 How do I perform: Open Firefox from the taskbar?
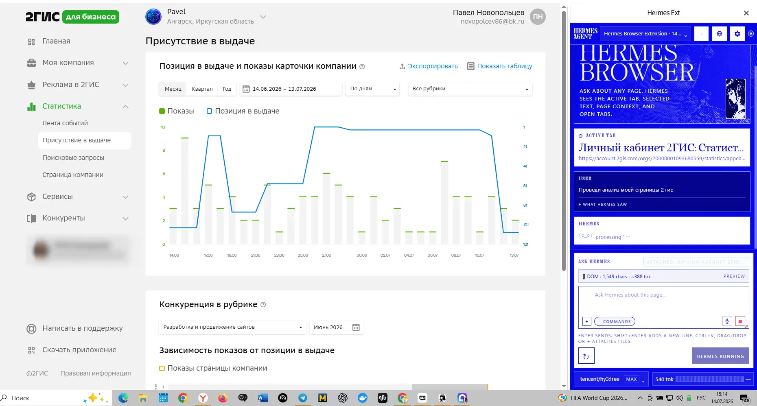tap(223, 398)
